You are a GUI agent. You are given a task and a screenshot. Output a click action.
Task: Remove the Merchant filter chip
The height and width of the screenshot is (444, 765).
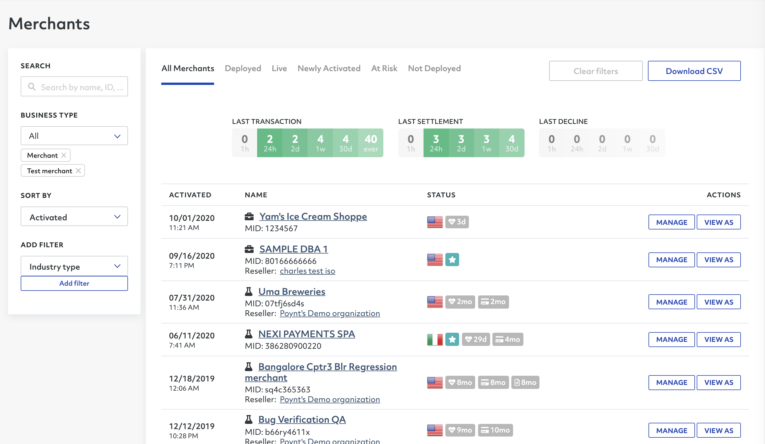tap(63, 155)
